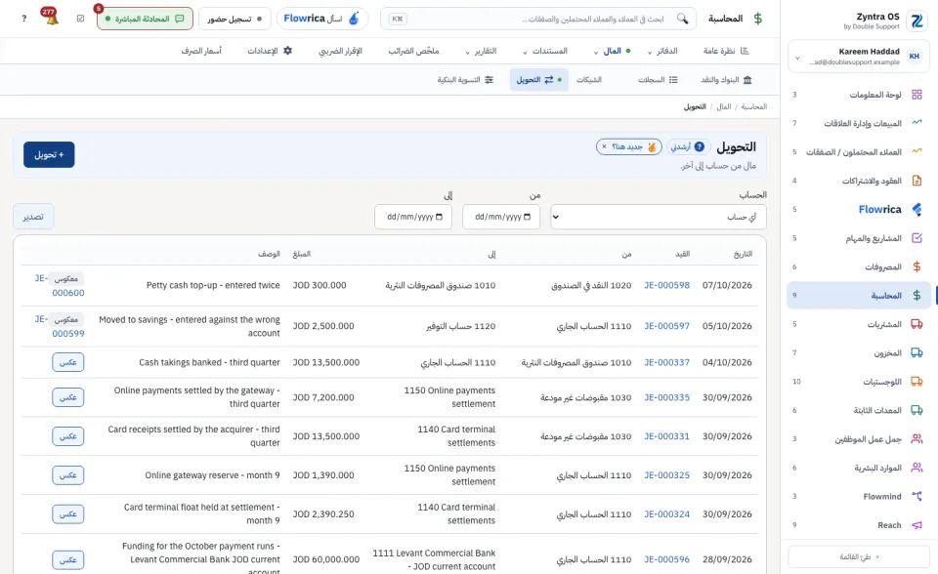Open the calendar picker of 'to' date
Viewport: 938px width, 574px height.
tap(439, 217)
